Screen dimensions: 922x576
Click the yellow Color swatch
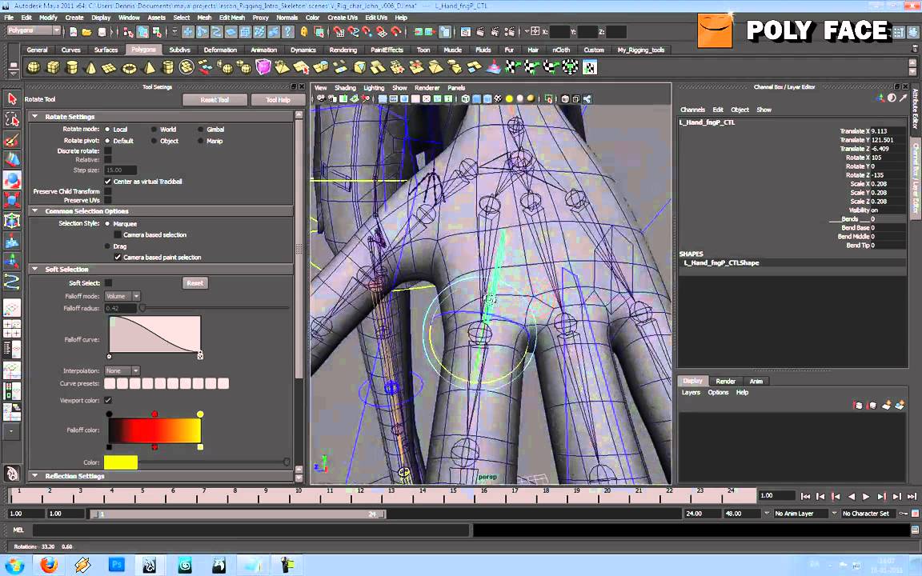pyautogui.click(x=120, y=462)
